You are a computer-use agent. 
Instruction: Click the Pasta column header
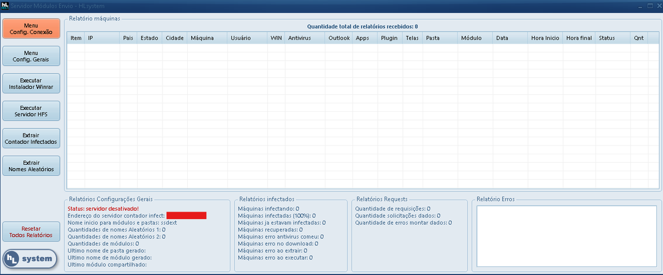click(440, 38)
